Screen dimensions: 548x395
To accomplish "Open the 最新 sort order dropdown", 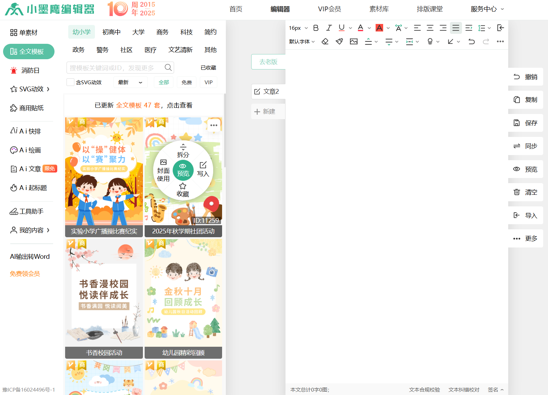I will [x=130, y=82].
